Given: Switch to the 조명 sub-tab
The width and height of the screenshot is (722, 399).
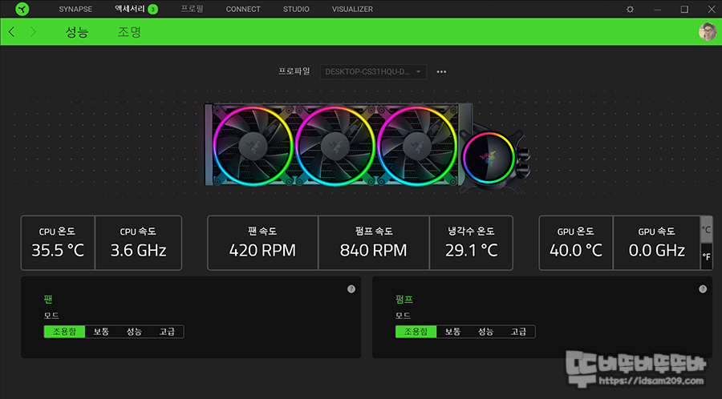Looking at the screenshot, I should [x=129, y=32].
